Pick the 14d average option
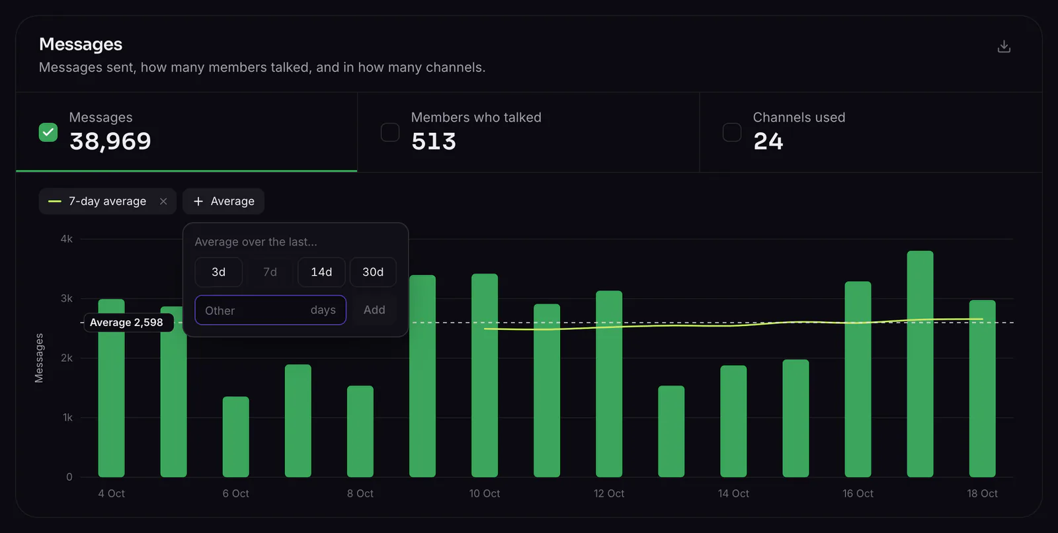The width and height of the screenshot is (1058, 533). (321, 272)
